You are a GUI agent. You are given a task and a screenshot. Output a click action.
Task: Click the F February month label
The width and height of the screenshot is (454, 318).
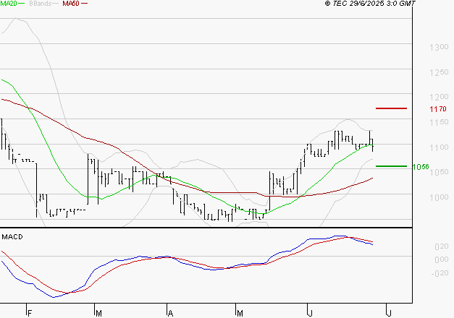click(x=30, y=314)
